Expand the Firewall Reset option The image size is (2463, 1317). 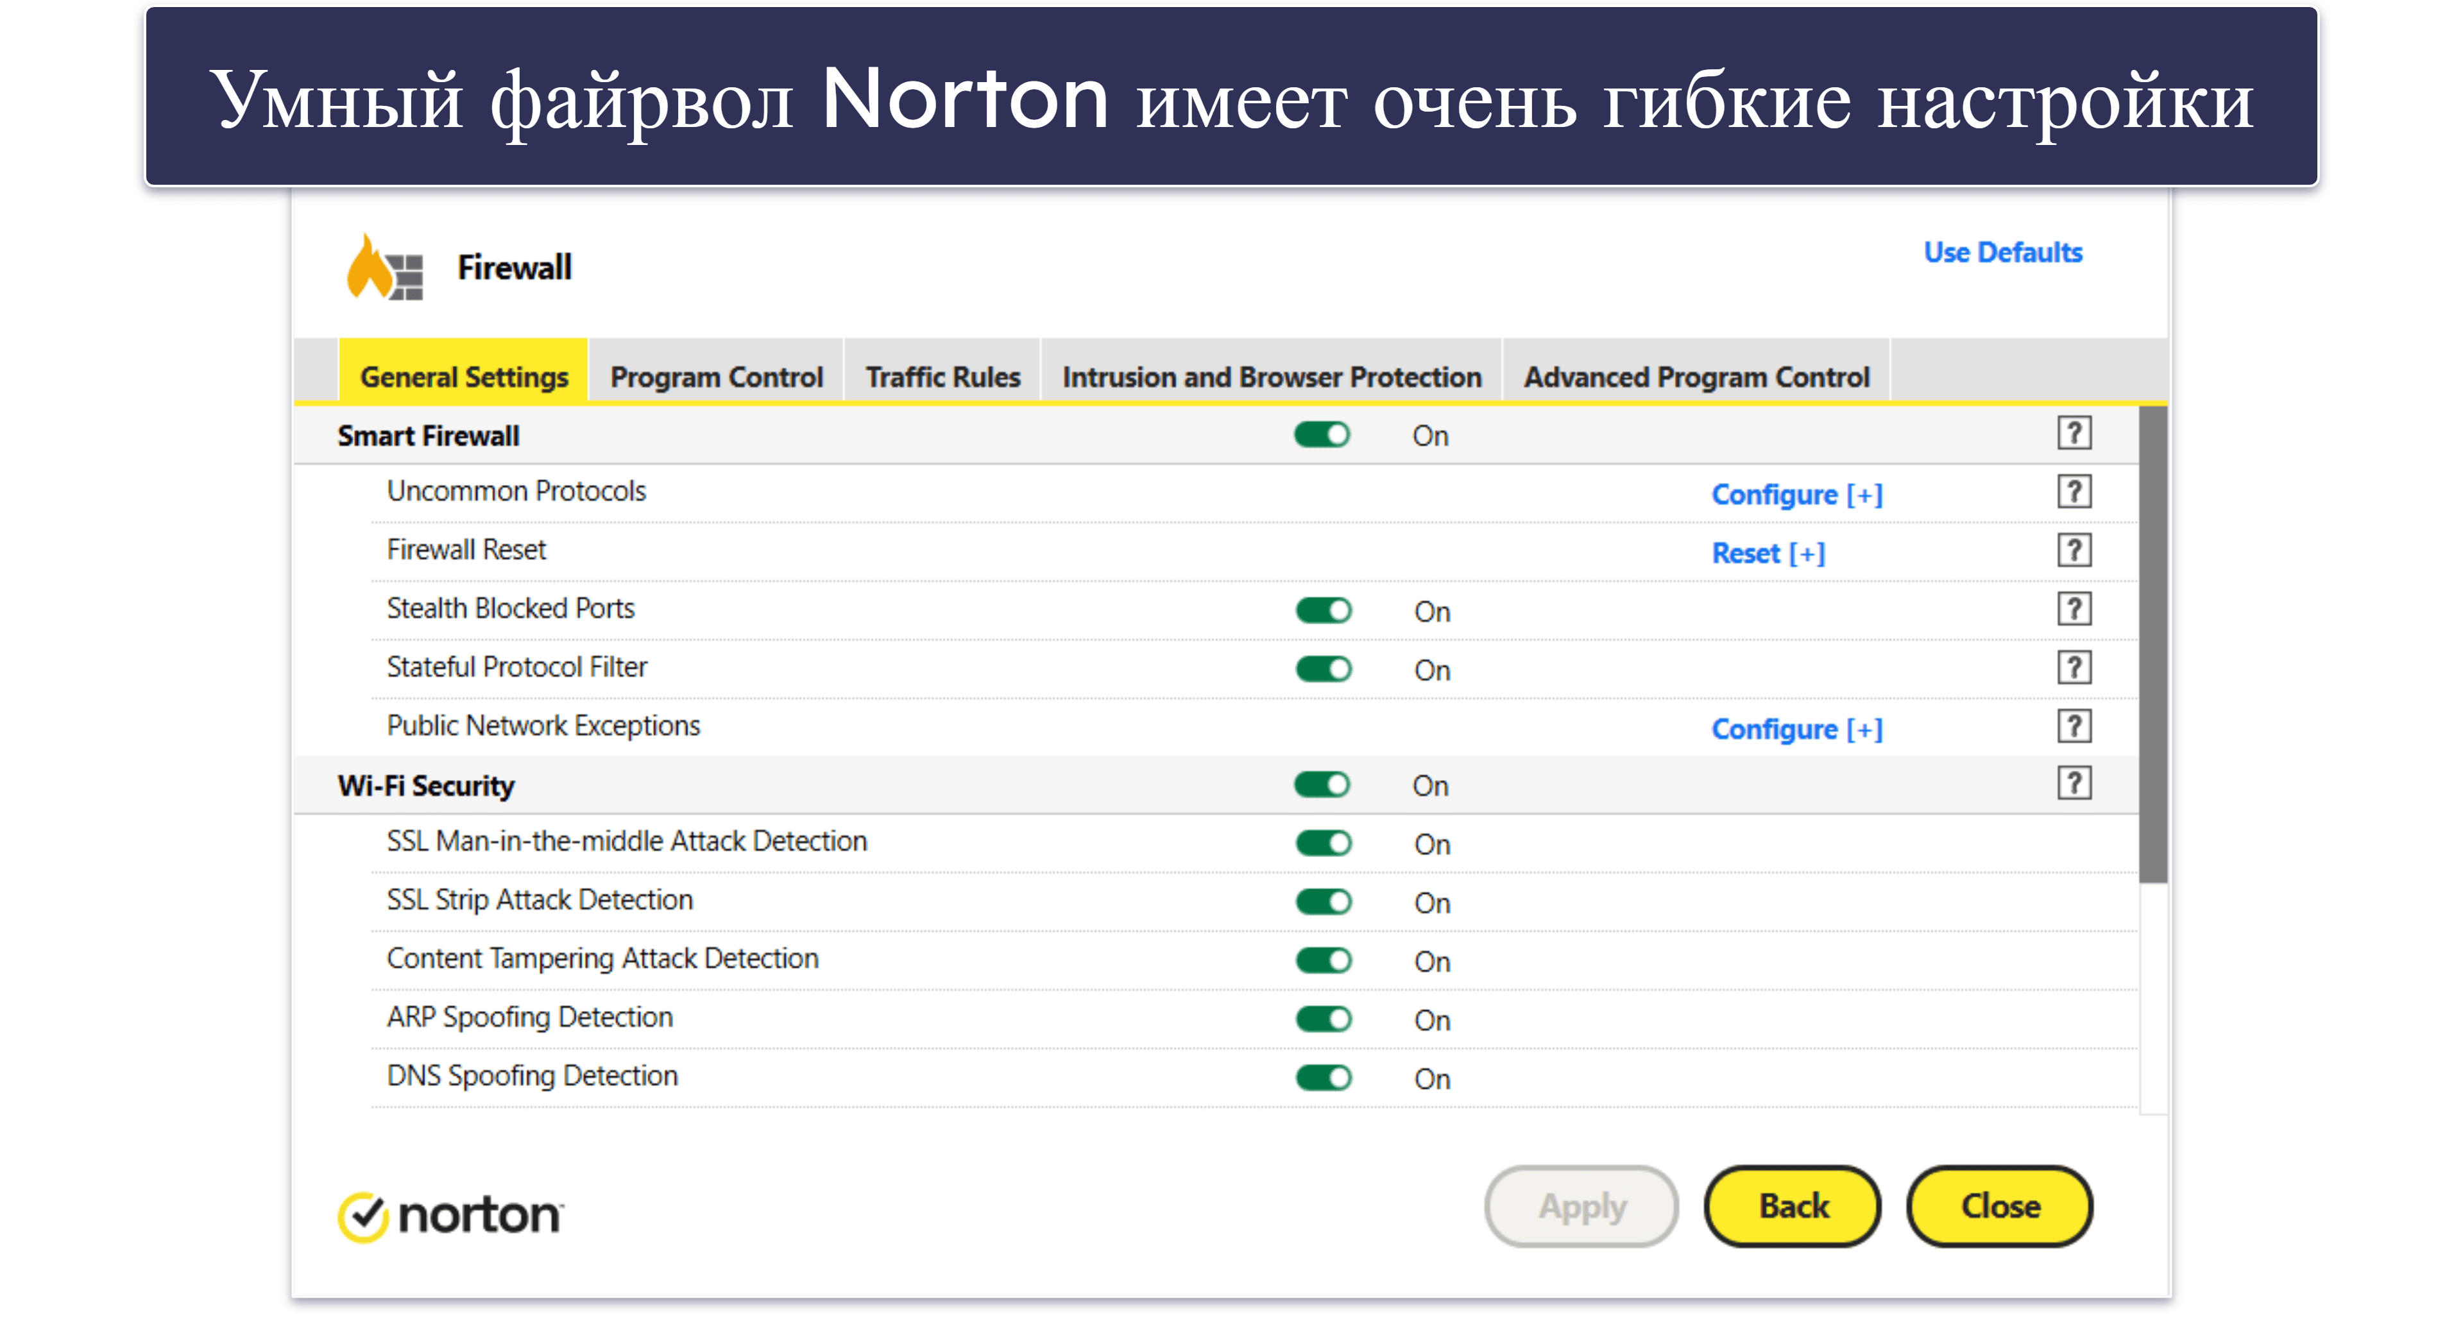[x=1768, y=552]
